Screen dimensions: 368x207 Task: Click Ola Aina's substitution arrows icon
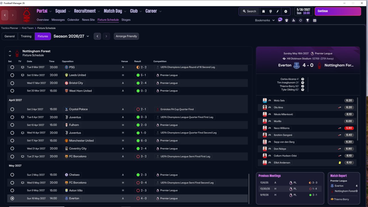click(340, 108)
